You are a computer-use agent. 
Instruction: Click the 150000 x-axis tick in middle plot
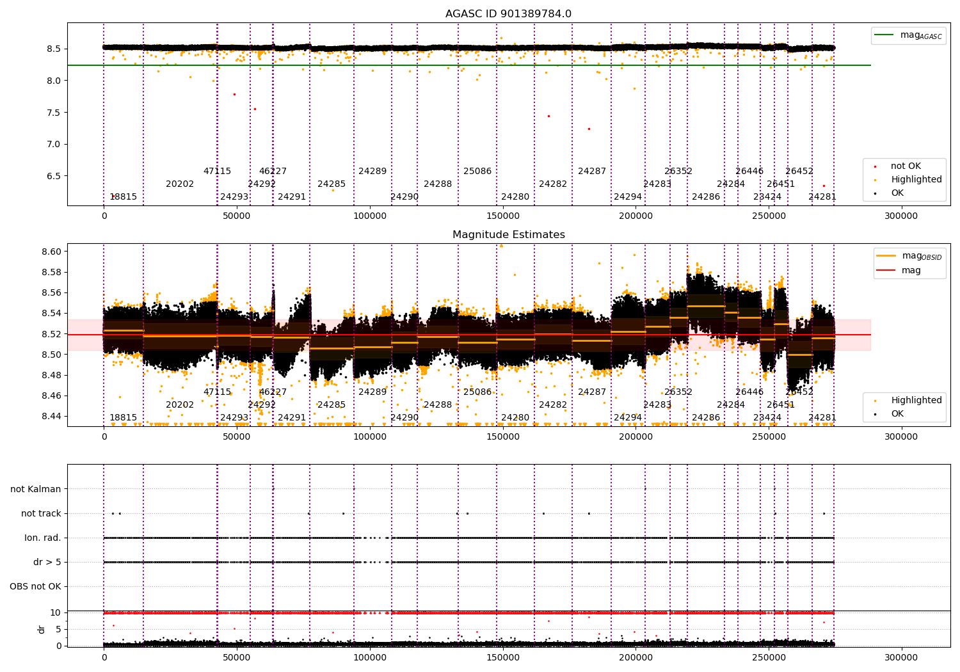[502, 437]
